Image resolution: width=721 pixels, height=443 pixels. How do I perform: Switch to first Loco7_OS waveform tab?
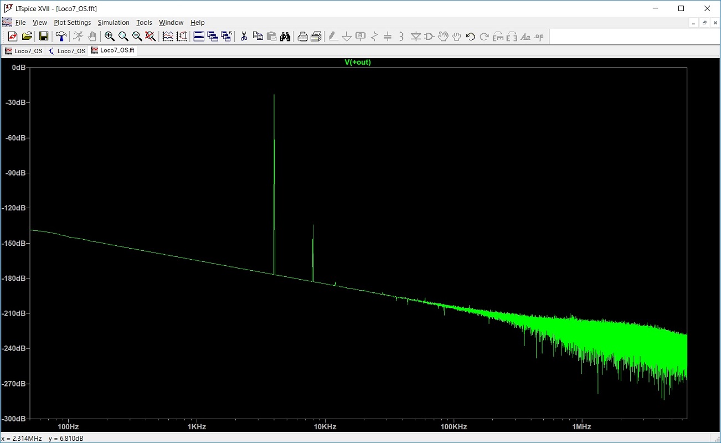click(x=24, y=50)
